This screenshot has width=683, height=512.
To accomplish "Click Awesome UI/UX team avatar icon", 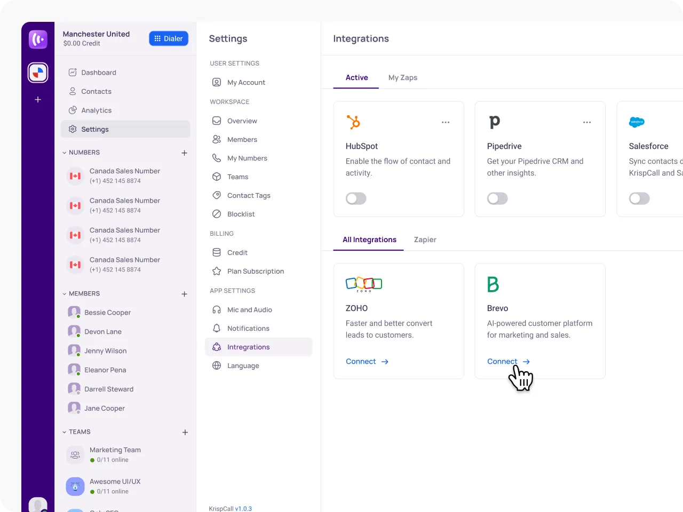I will click(75, 486).
